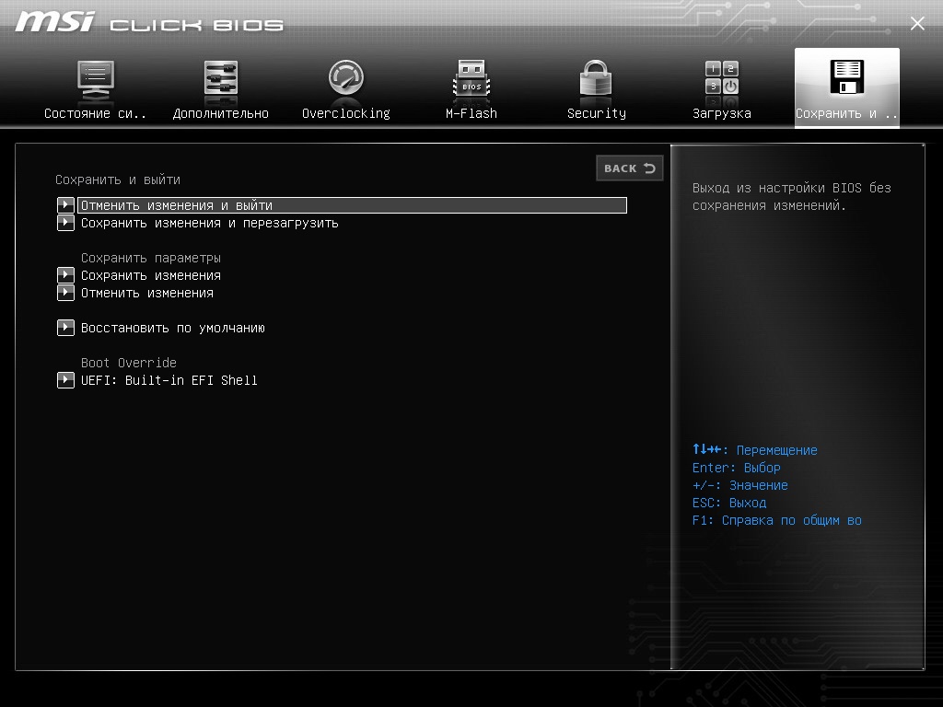The width and height of the screenshot is (943, 707).
Task: Click the Advanced settings sliders icon
Action: click(221, 78)
